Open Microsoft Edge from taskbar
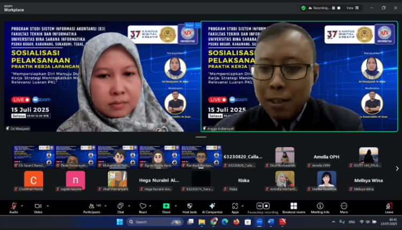The image size is (402, 230). [x=225, y=222]
